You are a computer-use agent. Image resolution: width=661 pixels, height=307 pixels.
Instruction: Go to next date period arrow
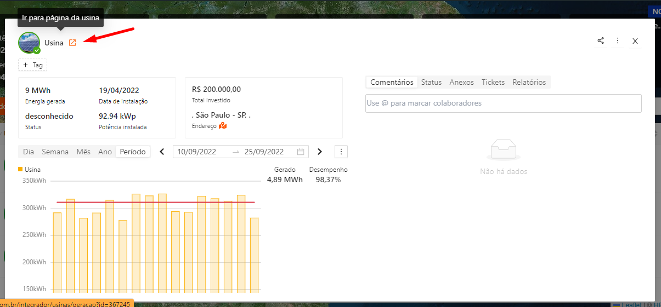(x=320, y=152)
